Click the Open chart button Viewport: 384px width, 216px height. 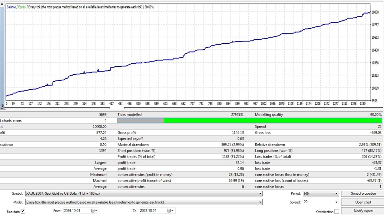[363, 202]
